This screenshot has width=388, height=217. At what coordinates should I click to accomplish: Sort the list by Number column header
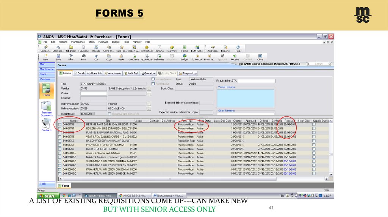pos(74,121)
